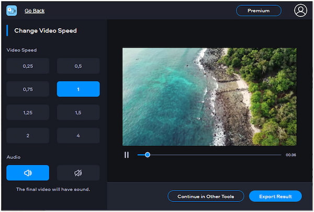The width and height of the screenshot is (314, 212).
Task: Set video speed to 1,5
Action: click(78, 113)
